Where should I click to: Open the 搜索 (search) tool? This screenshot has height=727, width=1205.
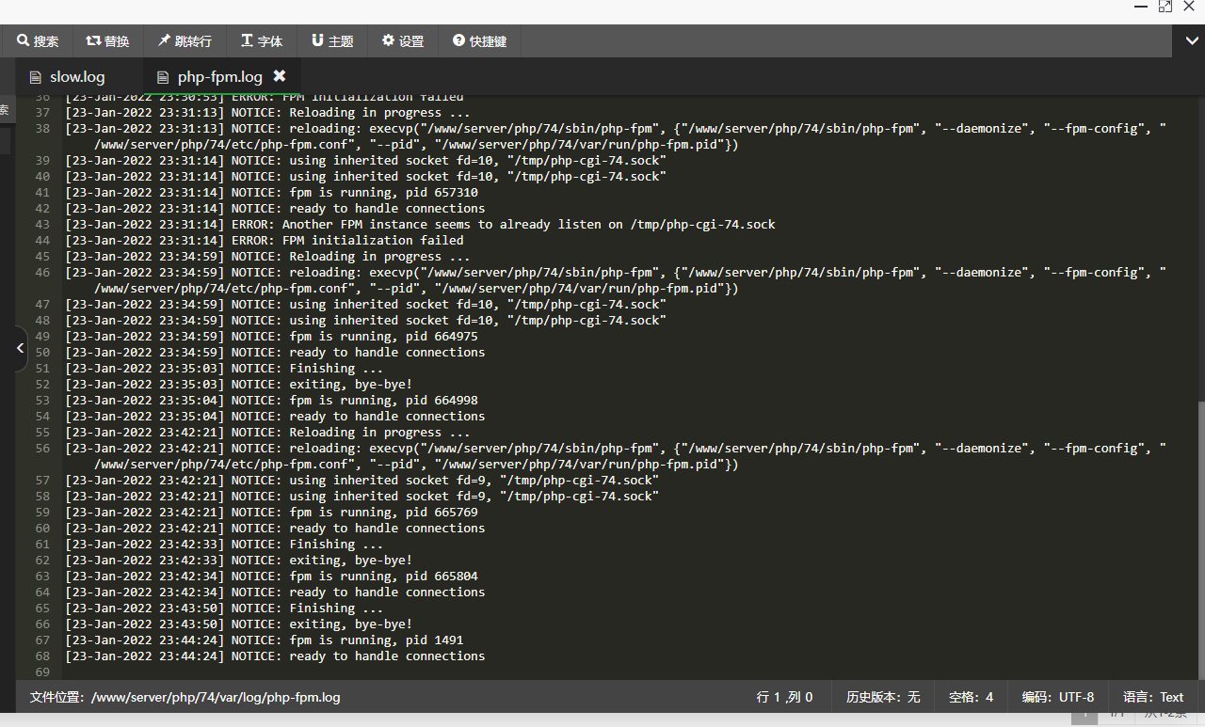38,41
